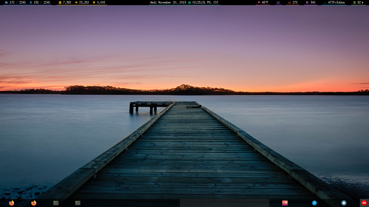This screenshot has height=207, width=369.
Task: Click the clock 02:25:31 PM, CST
Action: click(x=205, y=2)
